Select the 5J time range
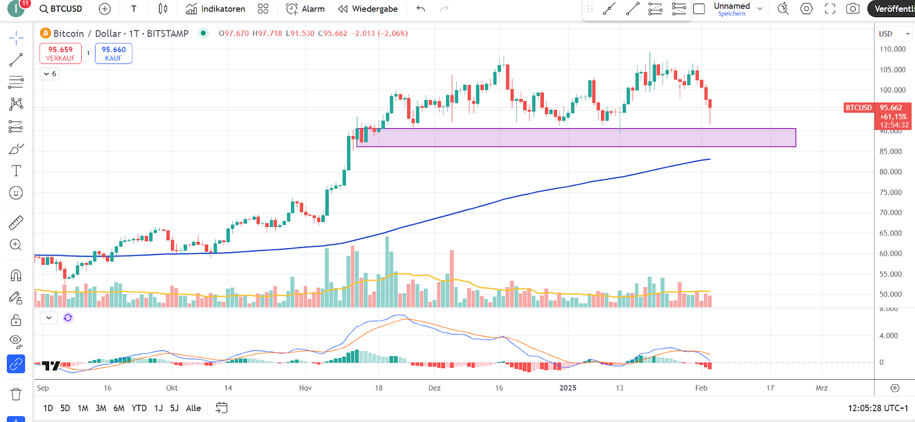 point(174,408)
